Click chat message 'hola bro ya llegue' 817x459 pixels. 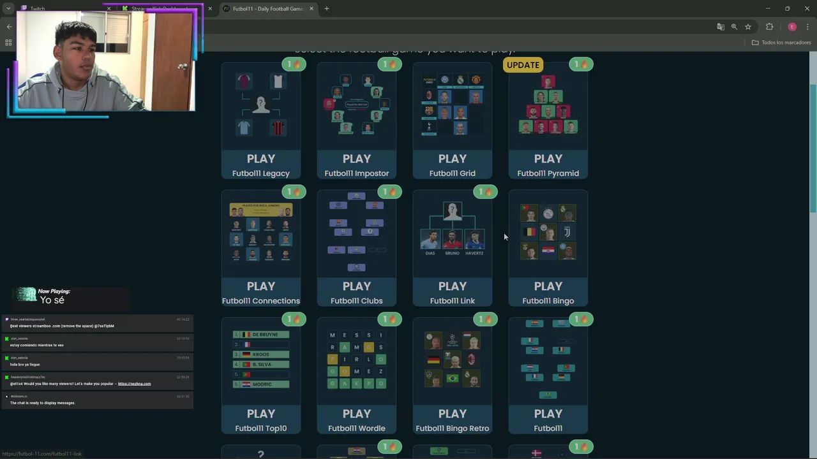click(25, 365)
